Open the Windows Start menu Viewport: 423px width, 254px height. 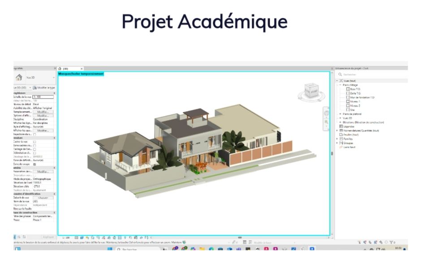point(109,249)
